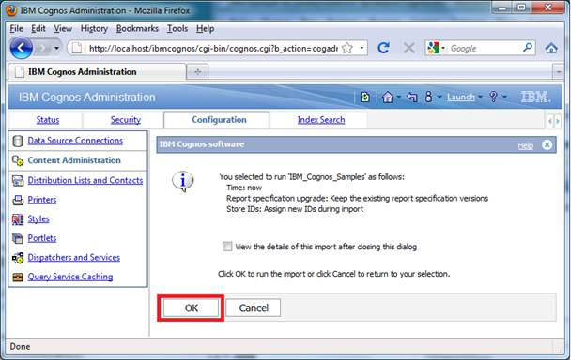
Task: Expand the My Area options arrow
Action: click(x=439, y=97)
